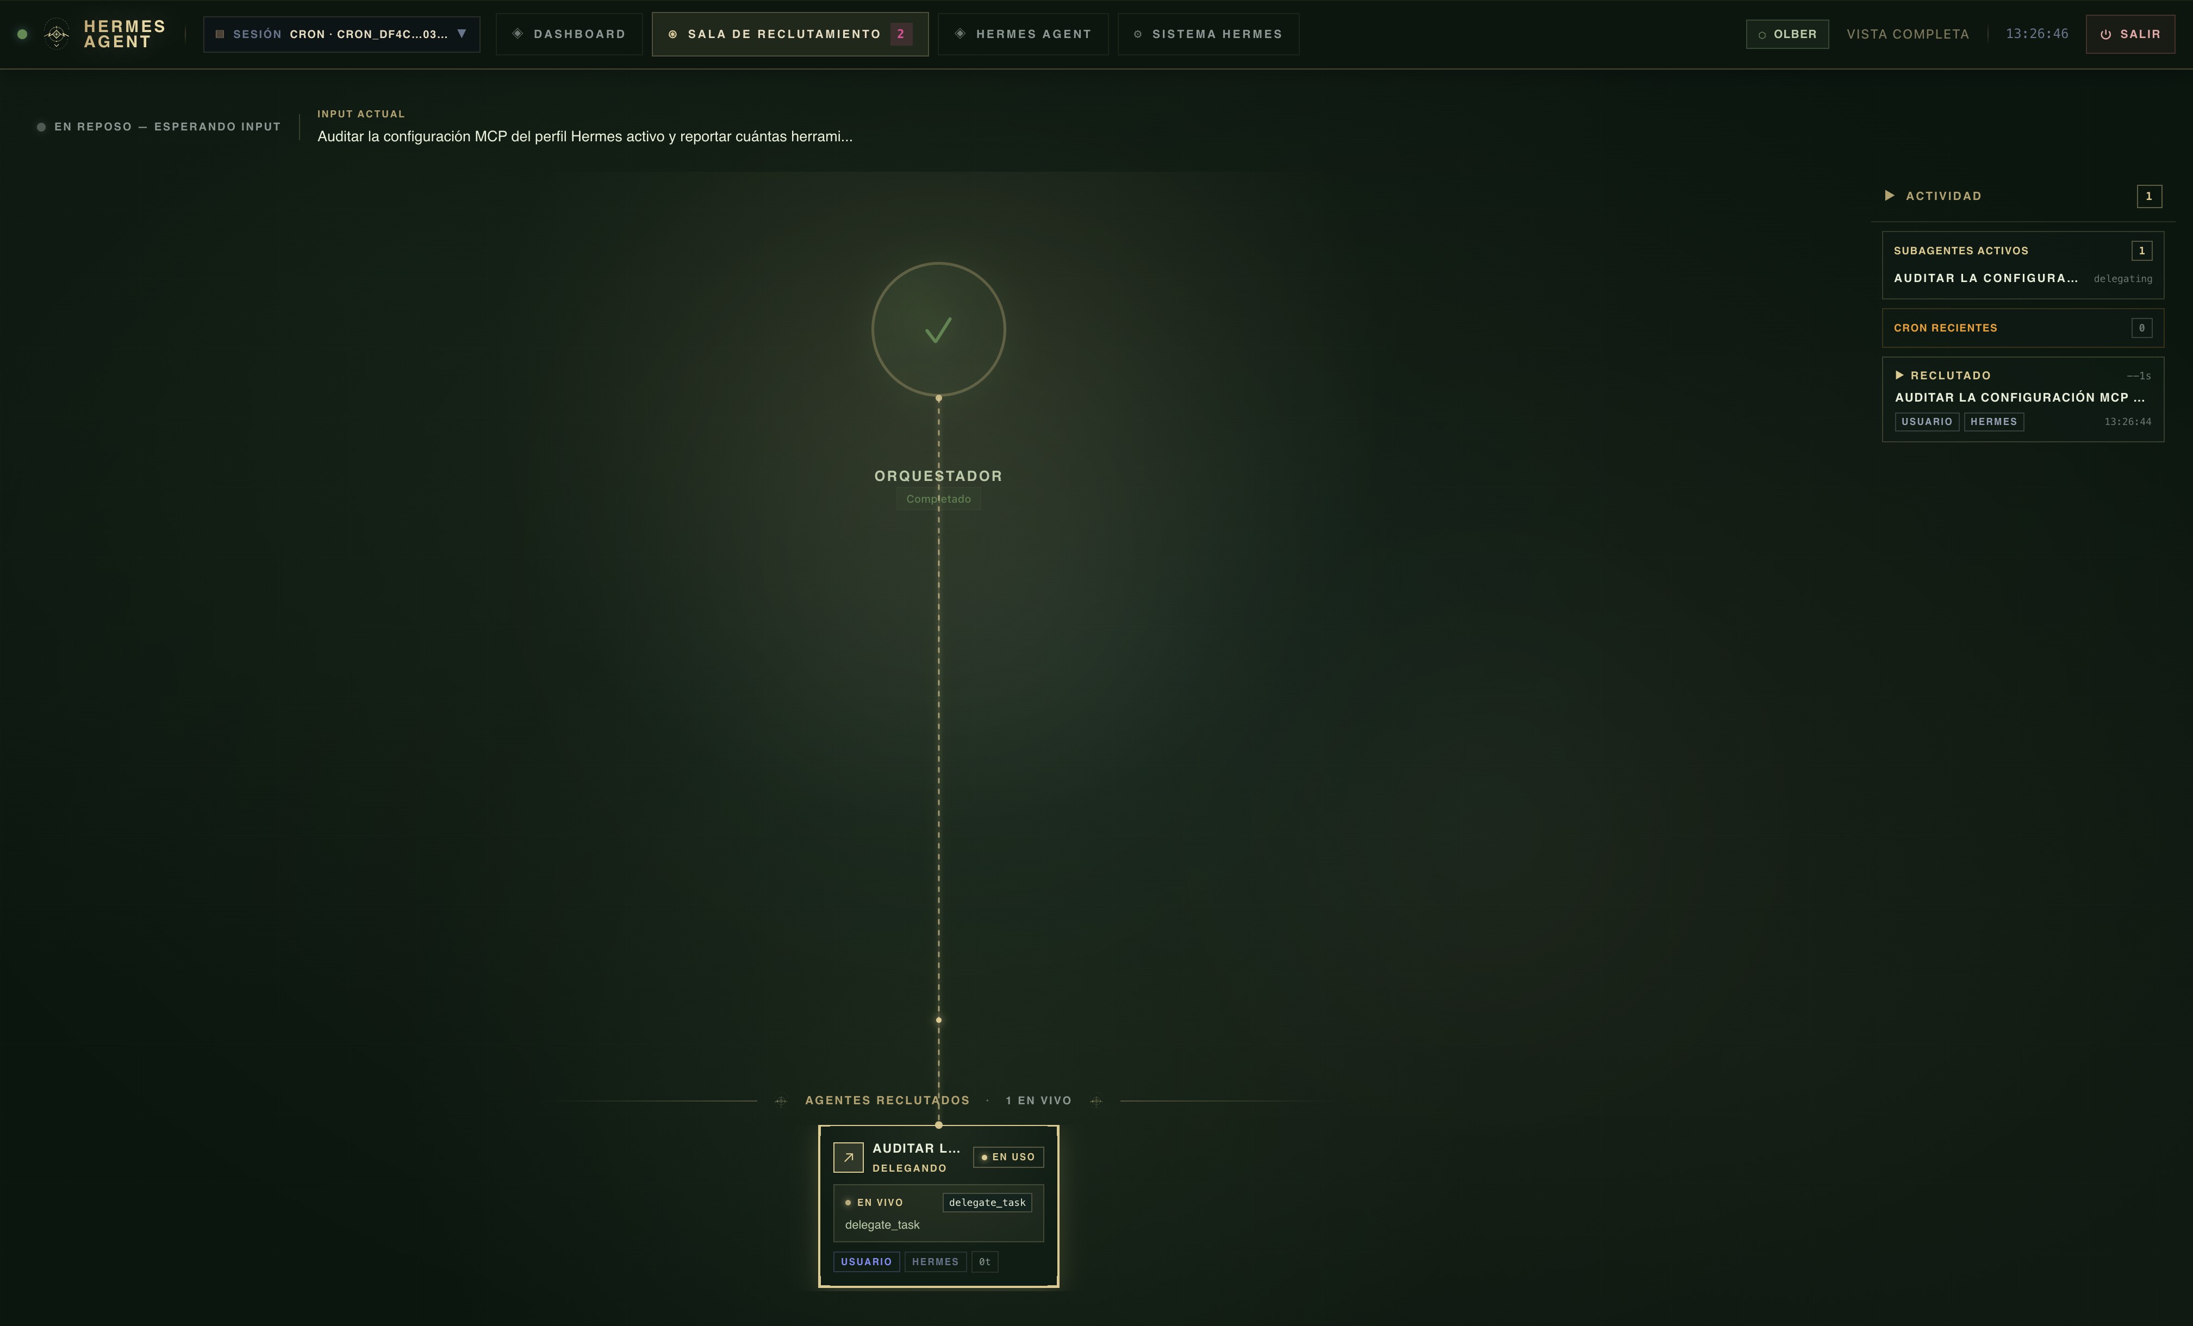Click the En Reposo status indicator
The image size is (2193, 1326).
[x=158, y=127]
